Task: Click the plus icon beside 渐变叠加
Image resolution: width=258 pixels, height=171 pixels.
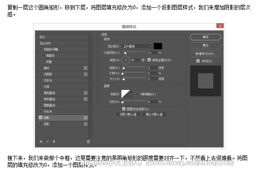Action: point(86,99)
